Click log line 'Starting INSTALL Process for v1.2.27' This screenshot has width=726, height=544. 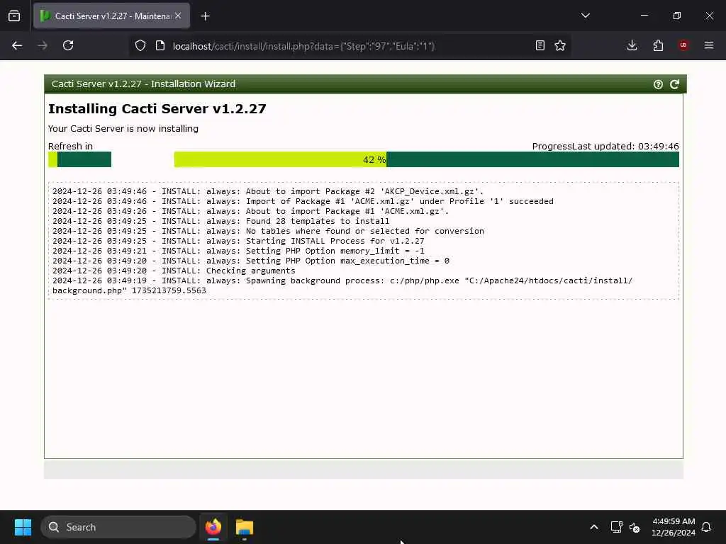[238, 241]
